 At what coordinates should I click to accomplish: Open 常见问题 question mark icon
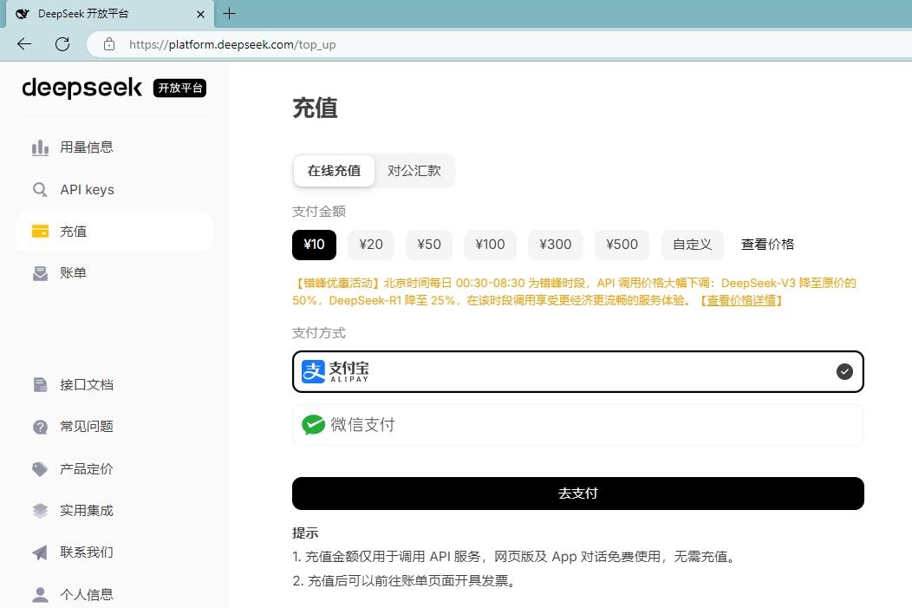point(40,427)
